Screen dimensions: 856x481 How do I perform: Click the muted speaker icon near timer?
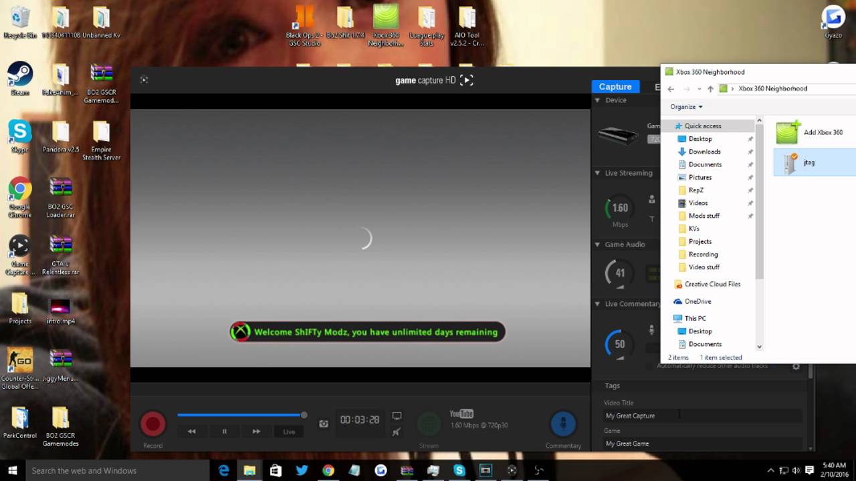pyautogui.click(x=397, y=432)
